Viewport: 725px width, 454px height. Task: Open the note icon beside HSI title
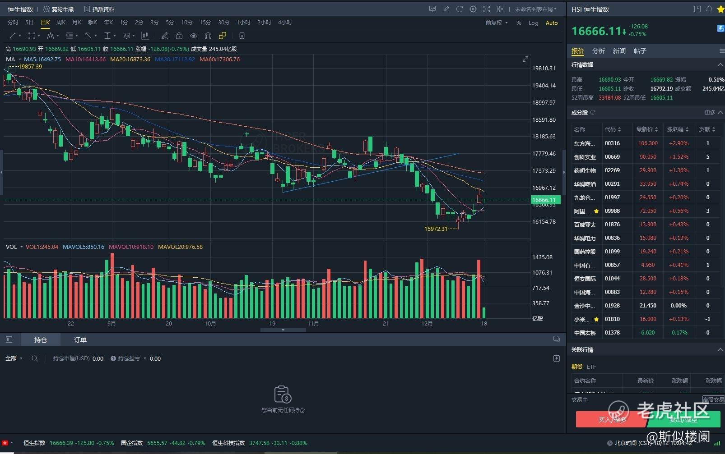point(697,9)
